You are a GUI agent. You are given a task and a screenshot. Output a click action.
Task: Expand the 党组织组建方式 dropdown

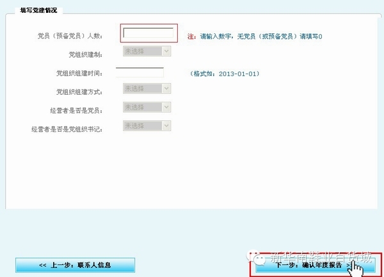(x=146, y=89)
